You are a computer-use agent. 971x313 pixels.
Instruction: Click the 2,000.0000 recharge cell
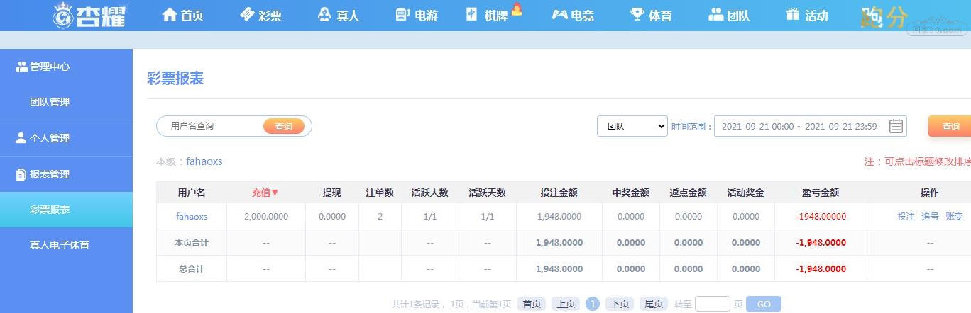[266, 217]
